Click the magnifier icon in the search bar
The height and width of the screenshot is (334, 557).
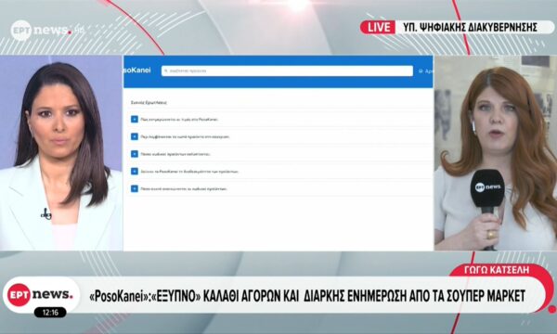[x=166, y=71]
